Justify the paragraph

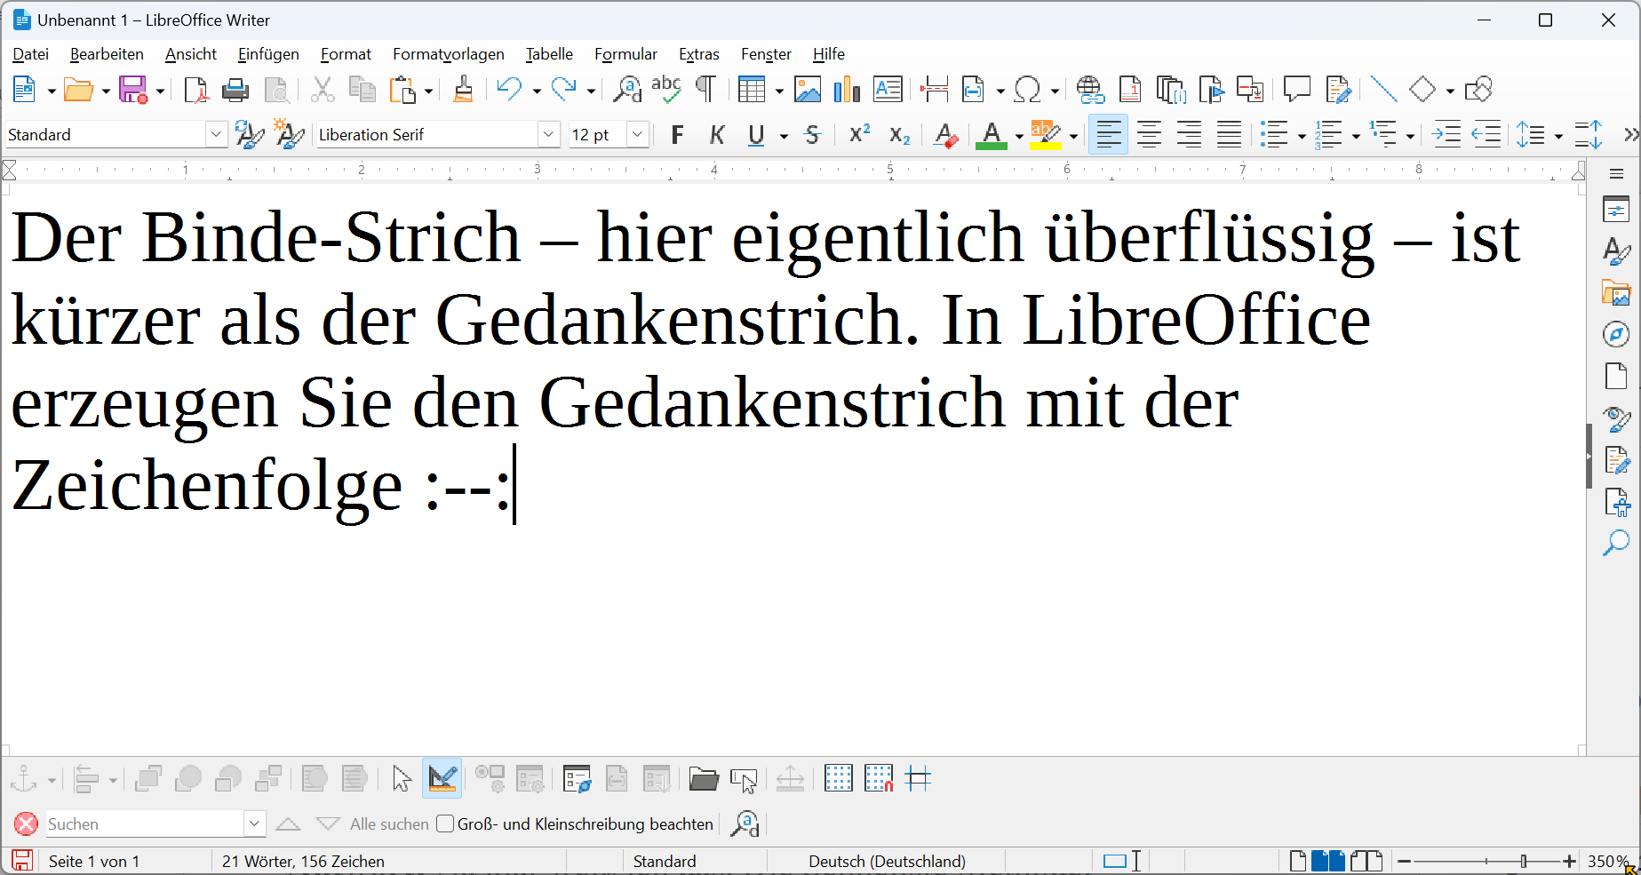point(1229,135)
